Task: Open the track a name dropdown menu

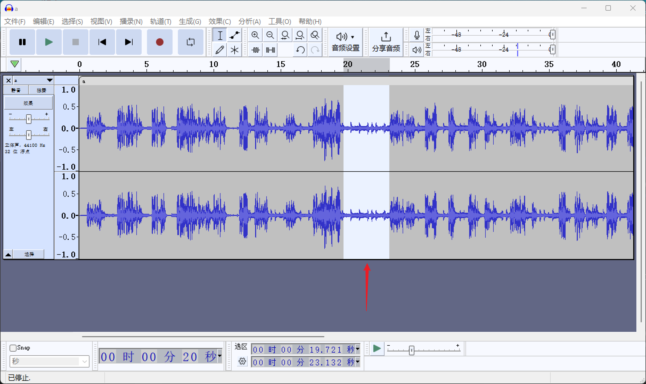Action: click(33, 80)
